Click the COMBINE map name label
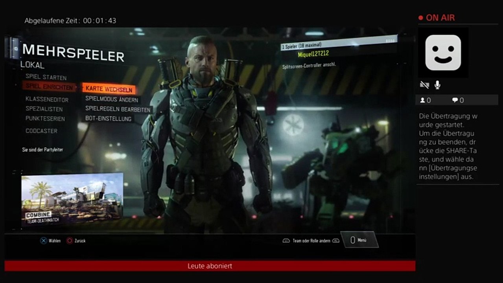The image size is (503, 283). coord(38,215)
